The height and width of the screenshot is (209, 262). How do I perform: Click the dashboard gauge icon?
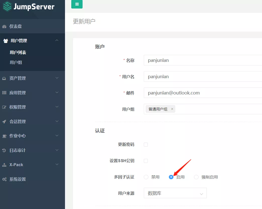coord(4,27)
